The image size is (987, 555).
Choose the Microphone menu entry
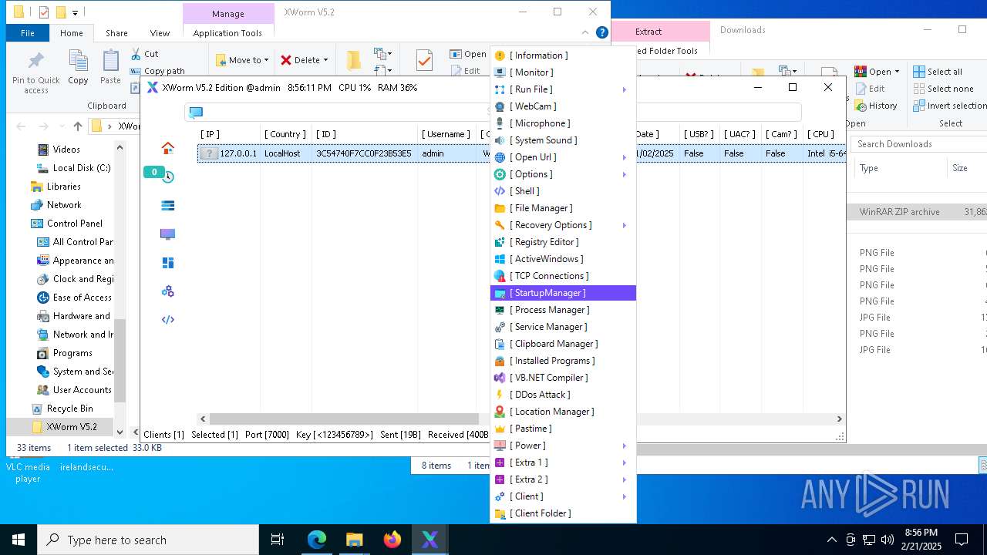pyautogui.click(x=563, y=123)
